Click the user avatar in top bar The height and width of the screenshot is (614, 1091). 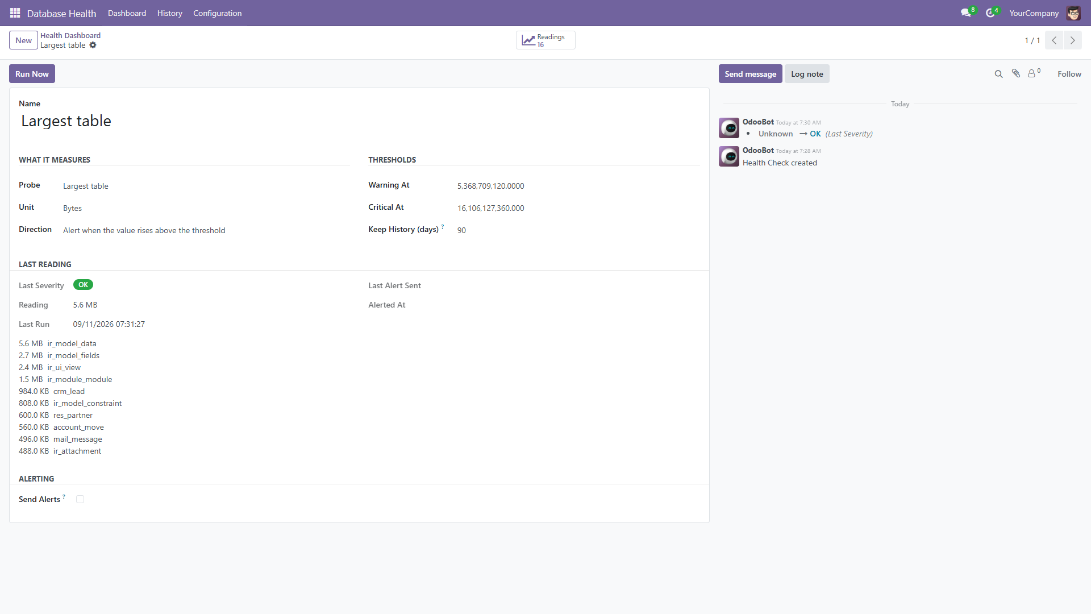coord(1073,13)
